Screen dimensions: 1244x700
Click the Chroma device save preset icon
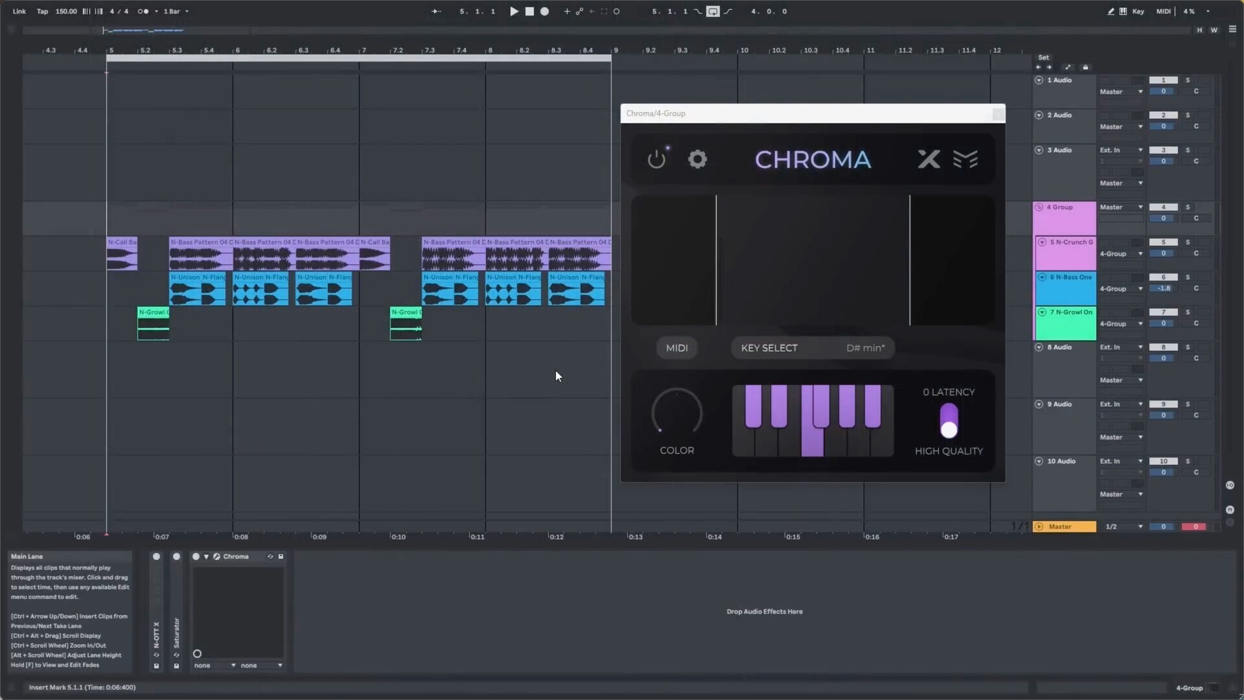[x=281, y=557]
